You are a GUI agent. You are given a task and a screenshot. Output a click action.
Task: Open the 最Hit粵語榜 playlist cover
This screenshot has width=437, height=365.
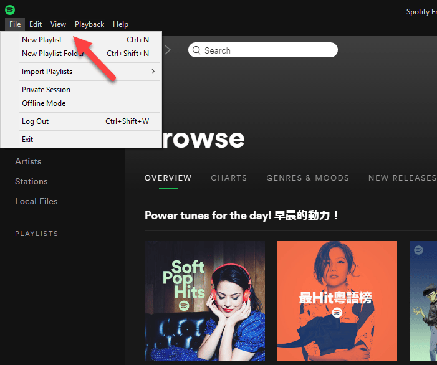(337, 301)
